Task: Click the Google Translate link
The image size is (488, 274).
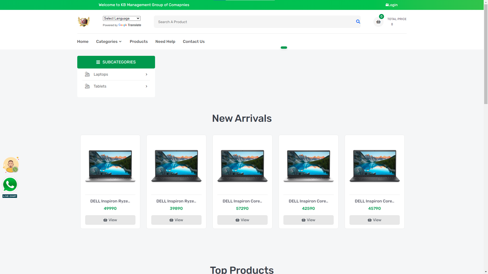Action: [x=130, y=25]
